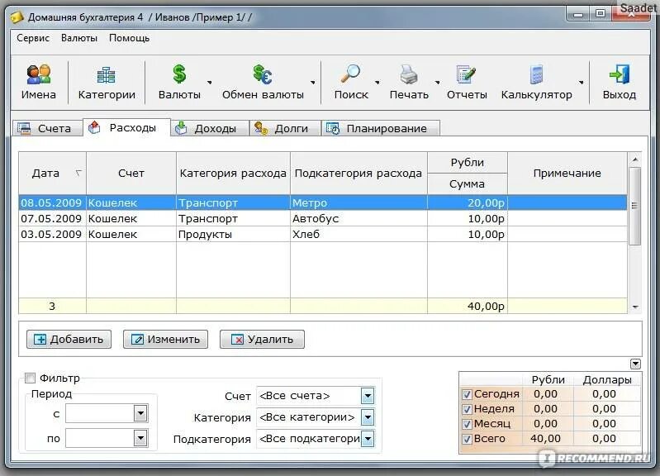Viewport: 660px width, 476px height.
Task: Open the Обмен валюты exchange icon
Action: [263, 74]
